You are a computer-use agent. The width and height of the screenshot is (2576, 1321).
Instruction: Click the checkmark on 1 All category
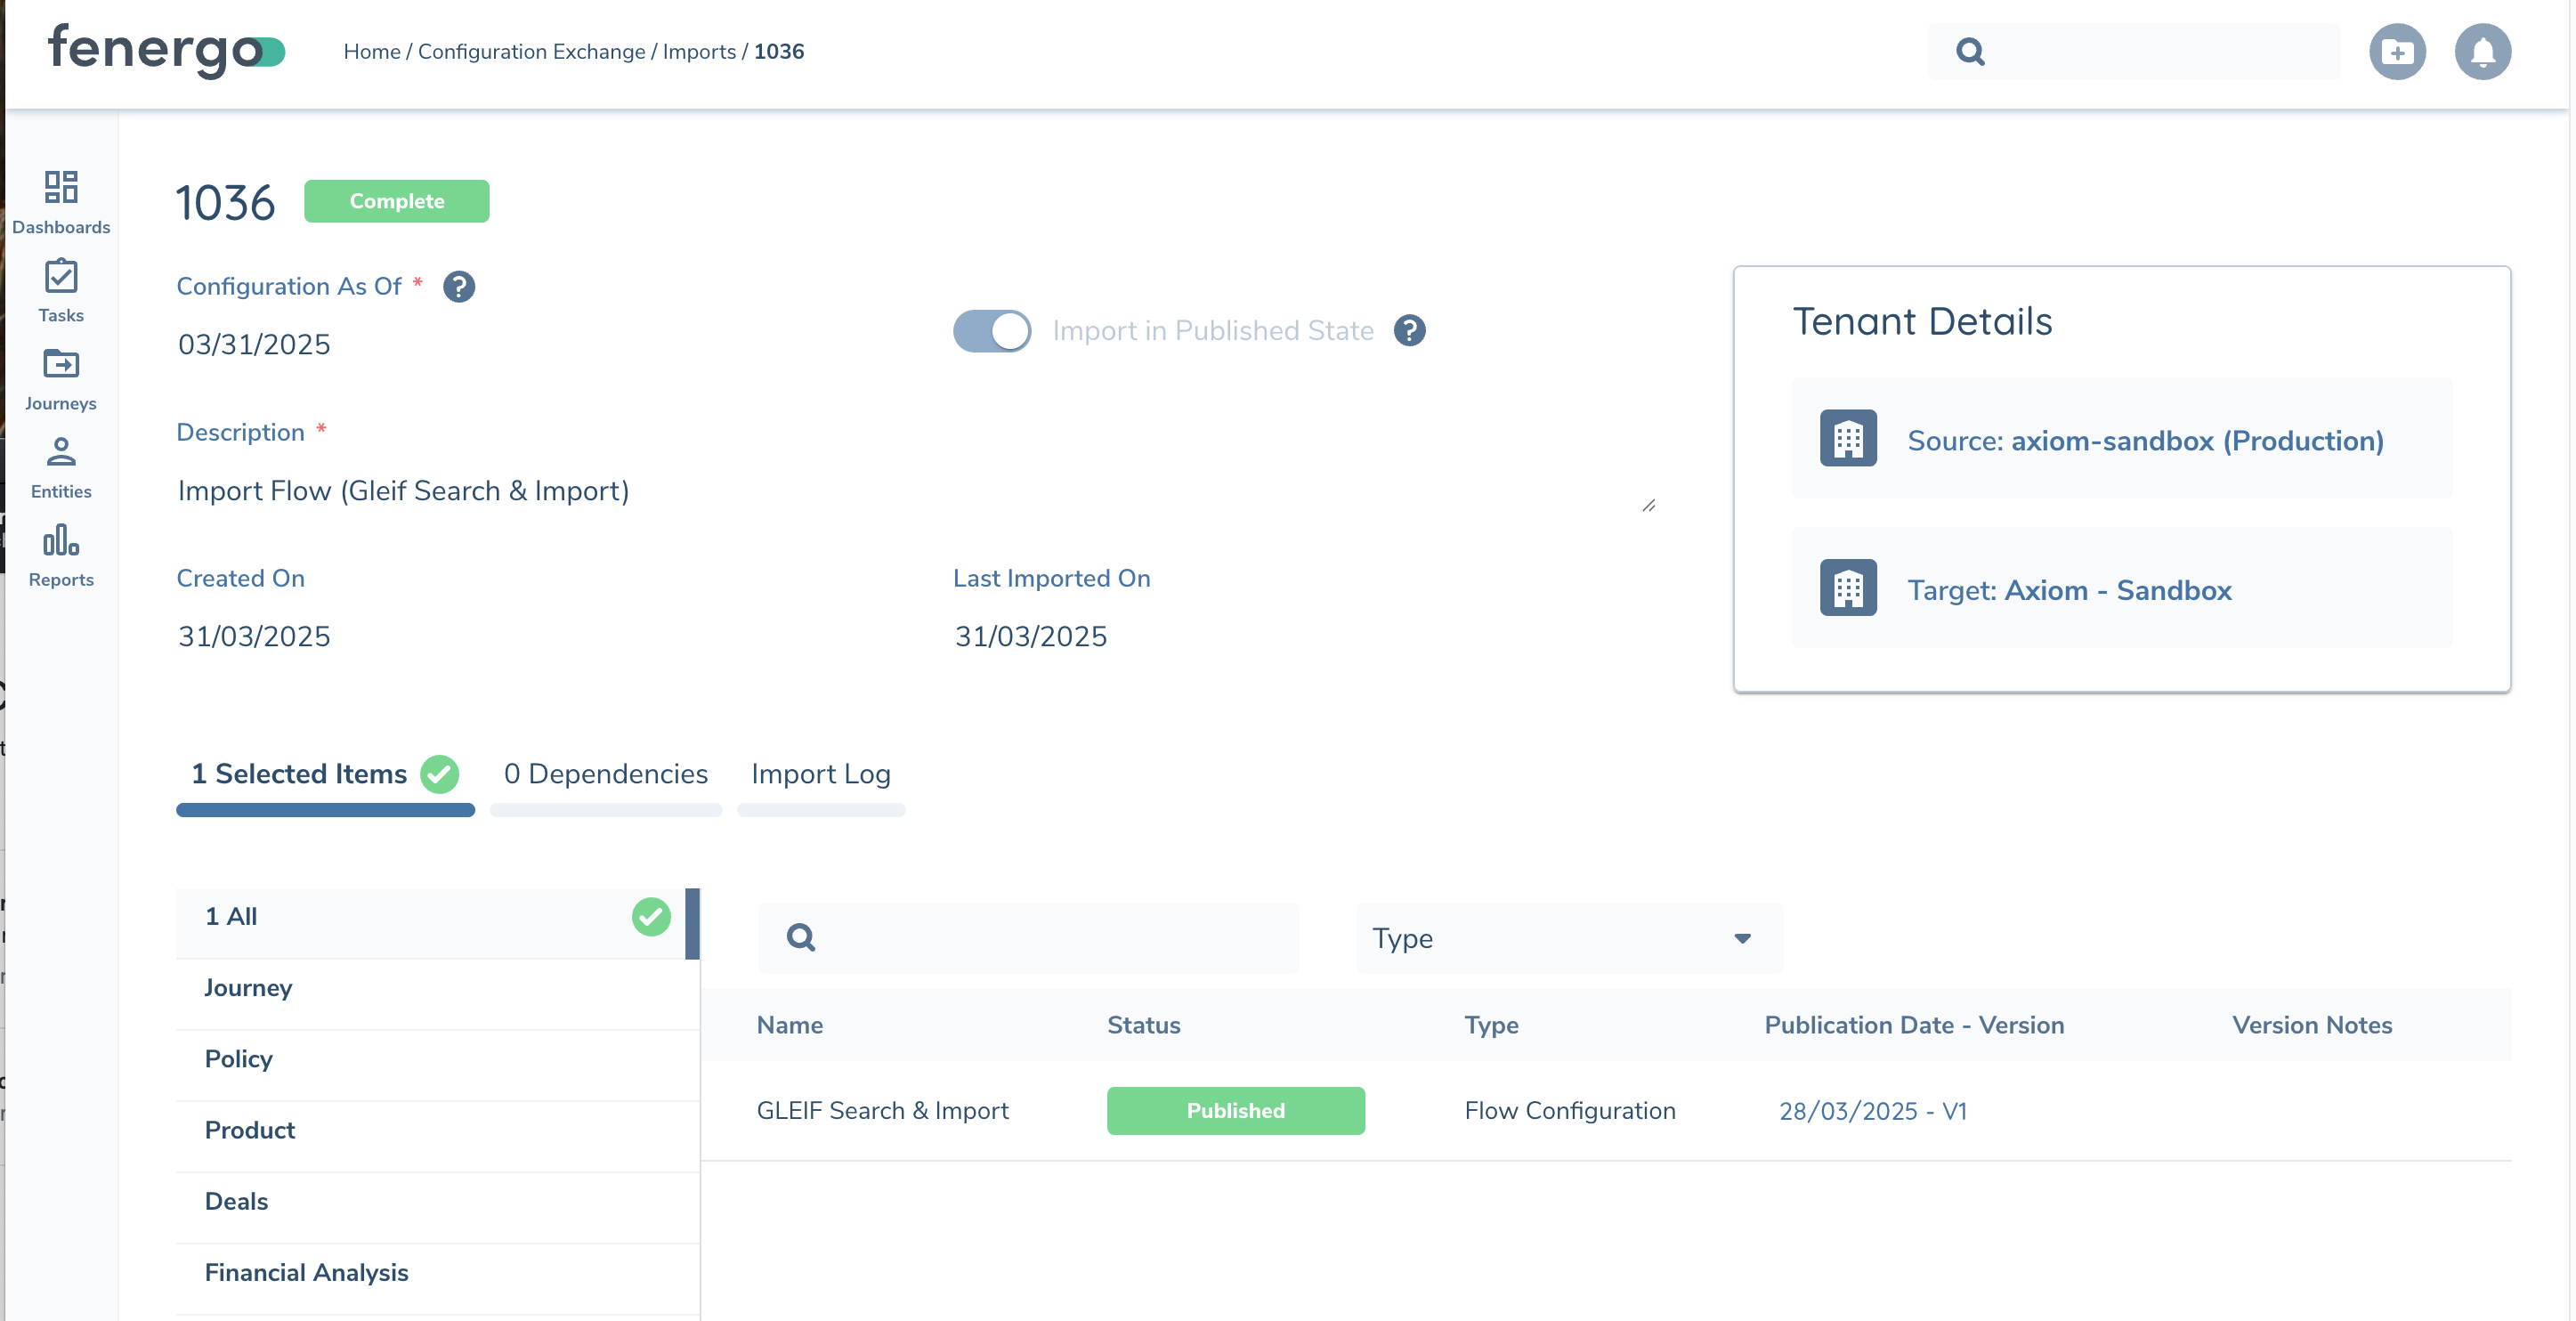(651, 916)
